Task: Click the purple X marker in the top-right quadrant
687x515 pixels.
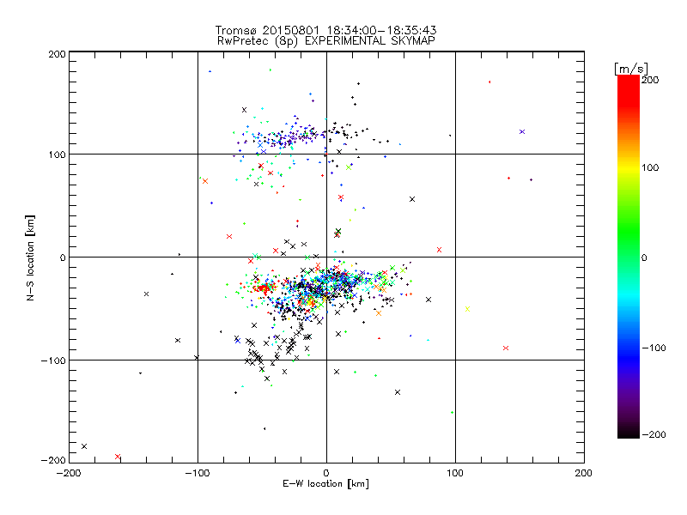Action: 522,132
